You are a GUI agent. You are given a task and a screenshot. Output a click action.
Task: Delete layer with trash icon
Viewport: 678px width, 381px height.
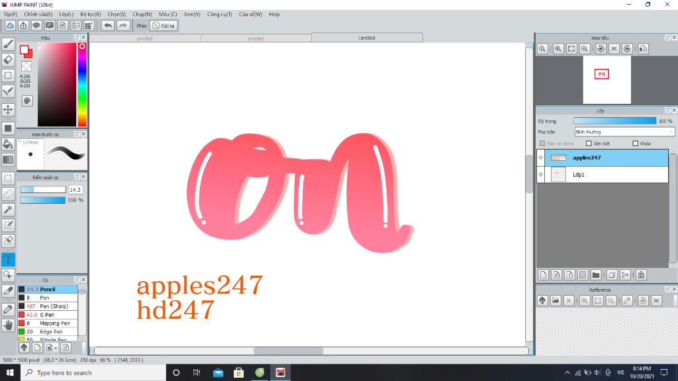coord(641,275)
